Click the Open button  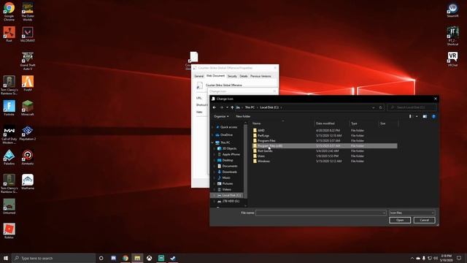[400, 220]
